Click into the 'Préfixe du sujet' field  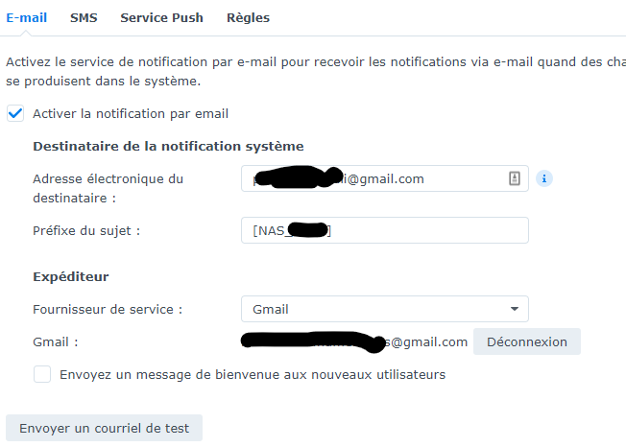[x=384, y=230]
